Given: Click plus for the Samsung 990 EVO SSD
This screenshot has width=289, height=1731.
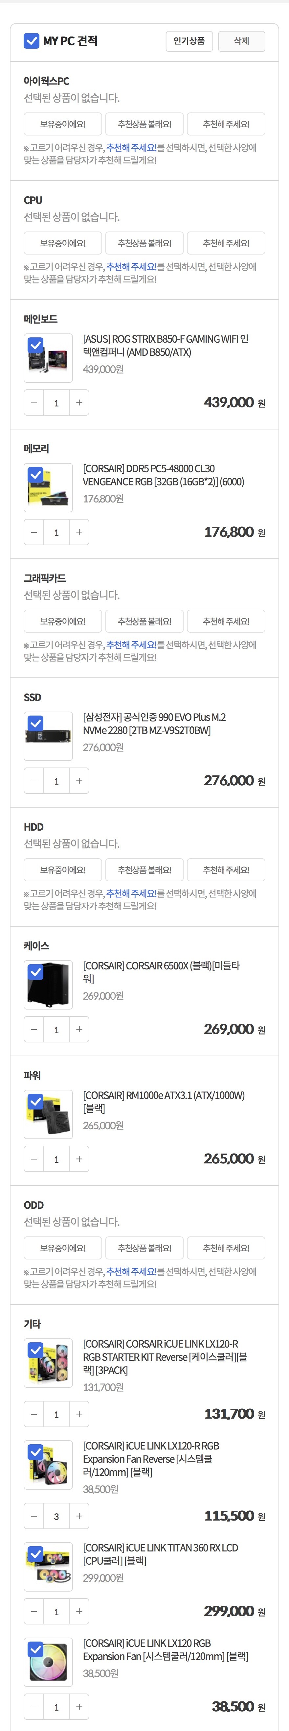Looking at the screenshot, I should click(79, 781).
